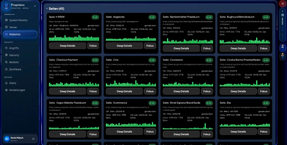This screenshot has width=287, height=145.
Task: Click the Apex → WWW response time chart
Action: coord(74,38)
